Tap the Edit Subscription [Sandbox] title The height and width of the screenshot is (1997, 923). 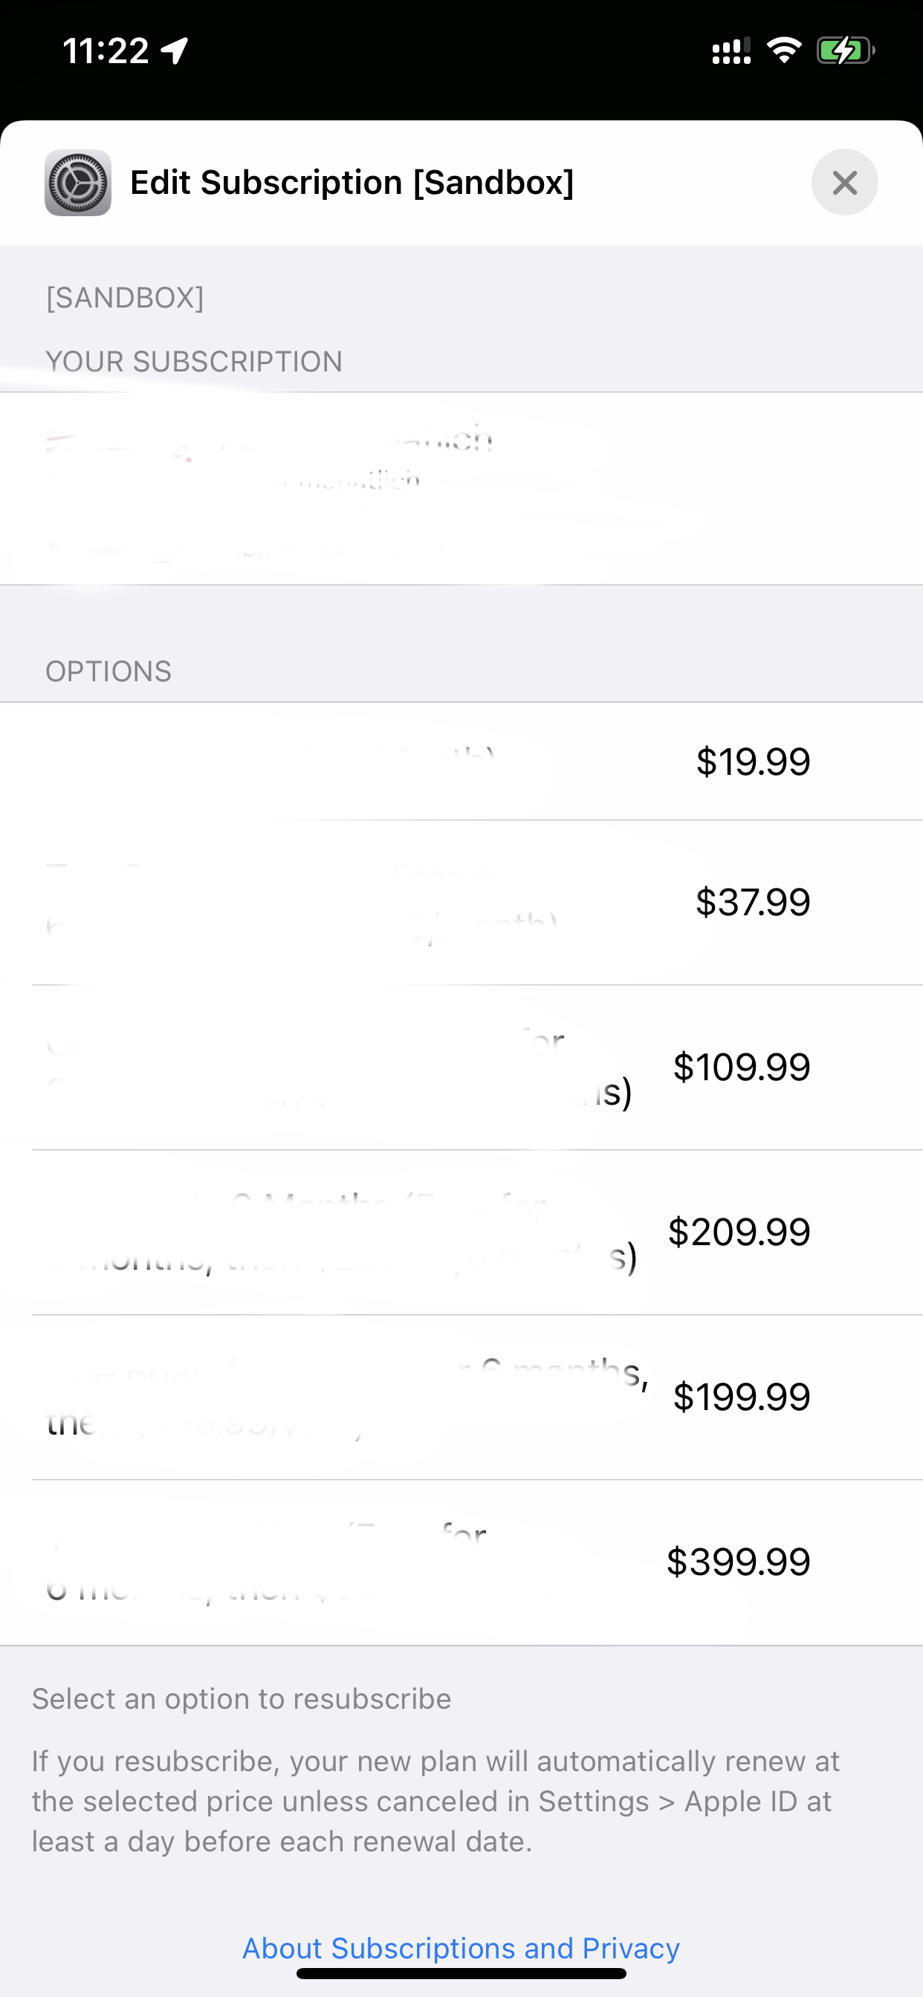tap(352, 183)
